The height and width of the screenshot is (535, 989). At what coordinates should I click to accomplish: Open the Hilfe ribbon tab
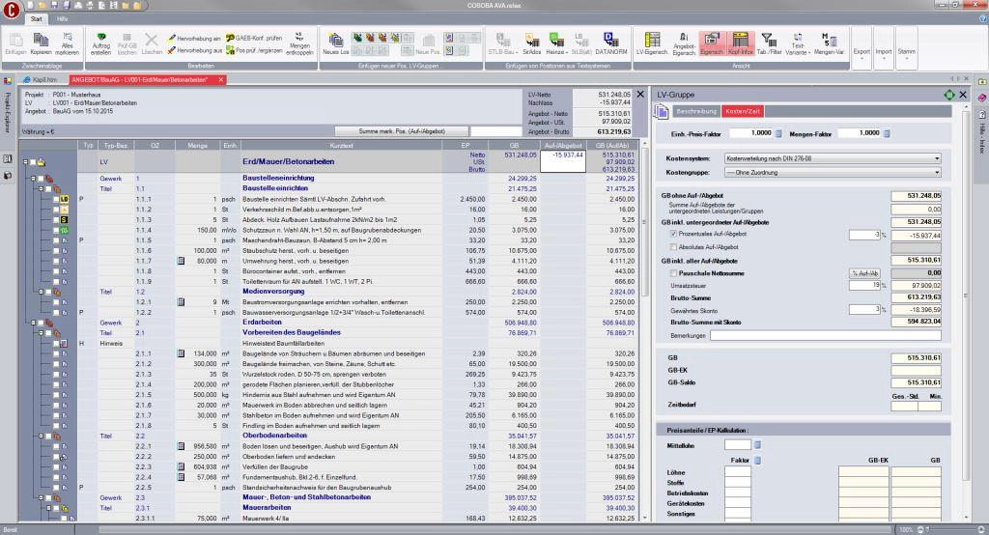tap(62, 18)
